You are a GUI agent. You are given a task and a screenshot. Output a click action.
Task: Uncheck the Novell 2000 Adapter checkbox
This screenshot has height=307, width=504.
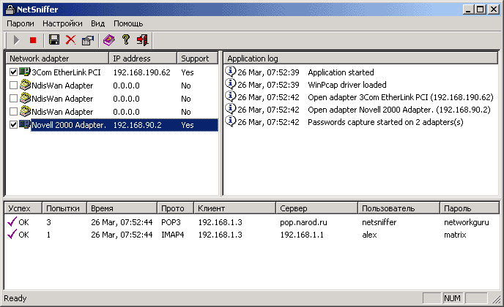[x=13, y=125]
